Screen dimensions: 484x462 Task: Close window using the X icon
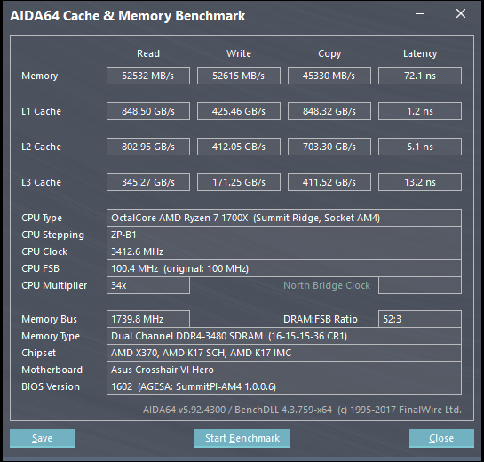[x=461, y=13]
